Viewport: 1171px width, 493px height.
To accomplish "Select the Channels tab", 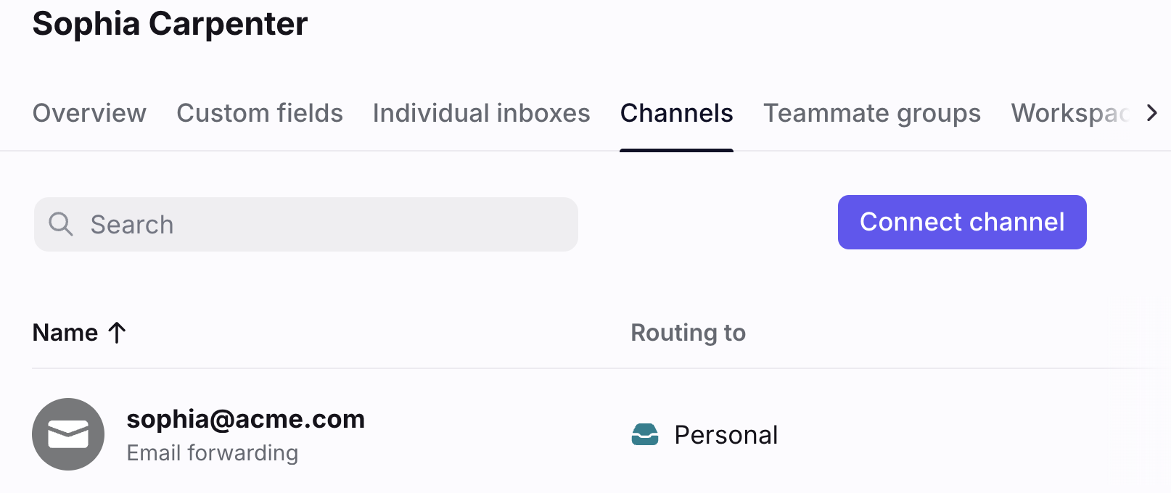I will (x=676, y=113).
